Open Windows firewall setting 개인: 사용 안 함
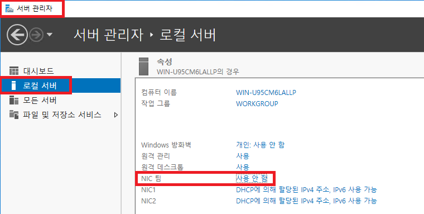Viewport: 424px width, 214px height. tap(260, 145)
